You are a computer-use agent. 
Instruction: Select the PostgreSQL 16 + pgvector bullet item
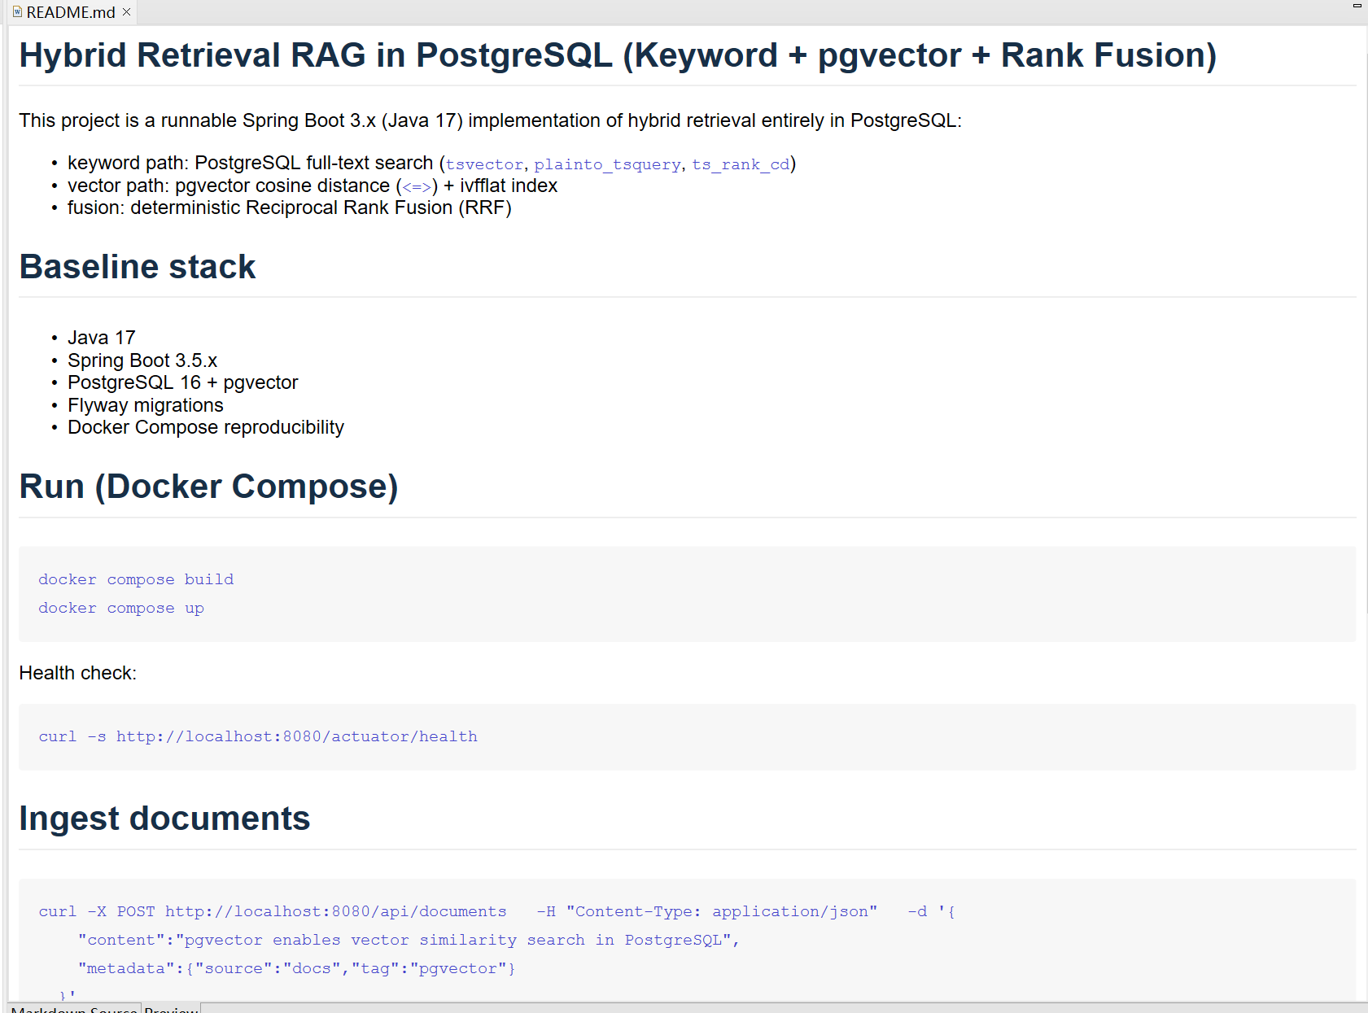tap(182, 382)
